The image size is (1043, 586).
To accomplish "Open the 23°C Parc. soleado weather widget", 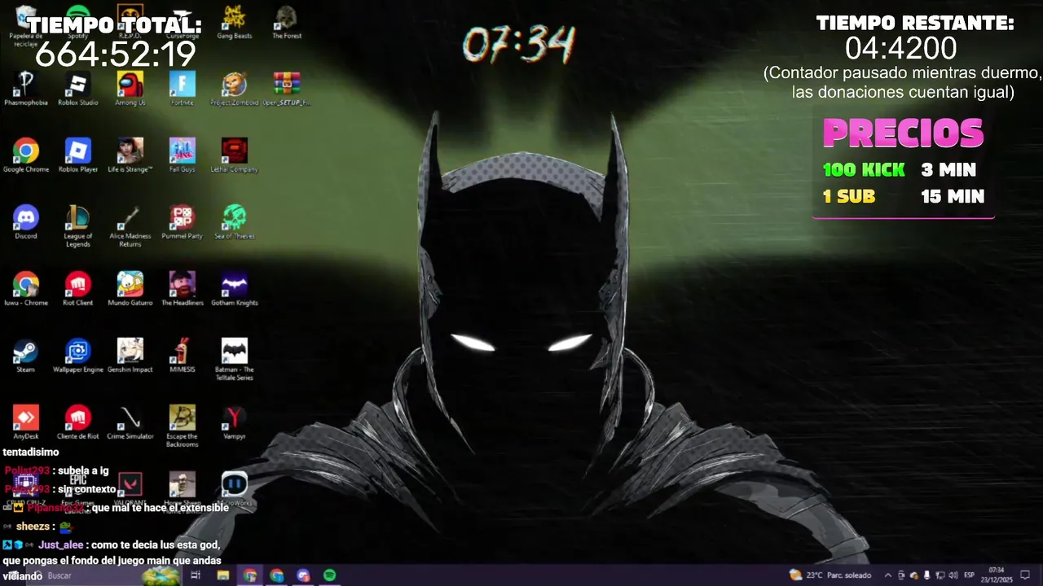I will 830,575.
